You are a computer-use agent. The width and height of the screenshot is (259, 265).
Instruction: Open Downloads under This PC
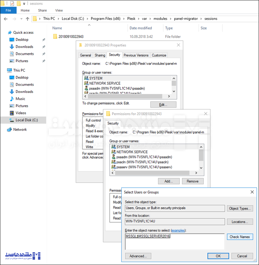point(24,92)
